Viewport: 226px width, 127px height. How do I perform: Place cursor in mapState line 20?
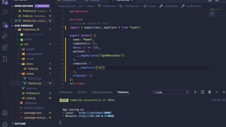coord(91,67)
